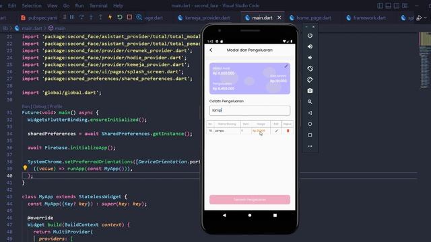Open the run dropdown arrow at tab bar end
The height and width of the screenshot is (242, 431).
pyautogui.click(x=425, y=17)
